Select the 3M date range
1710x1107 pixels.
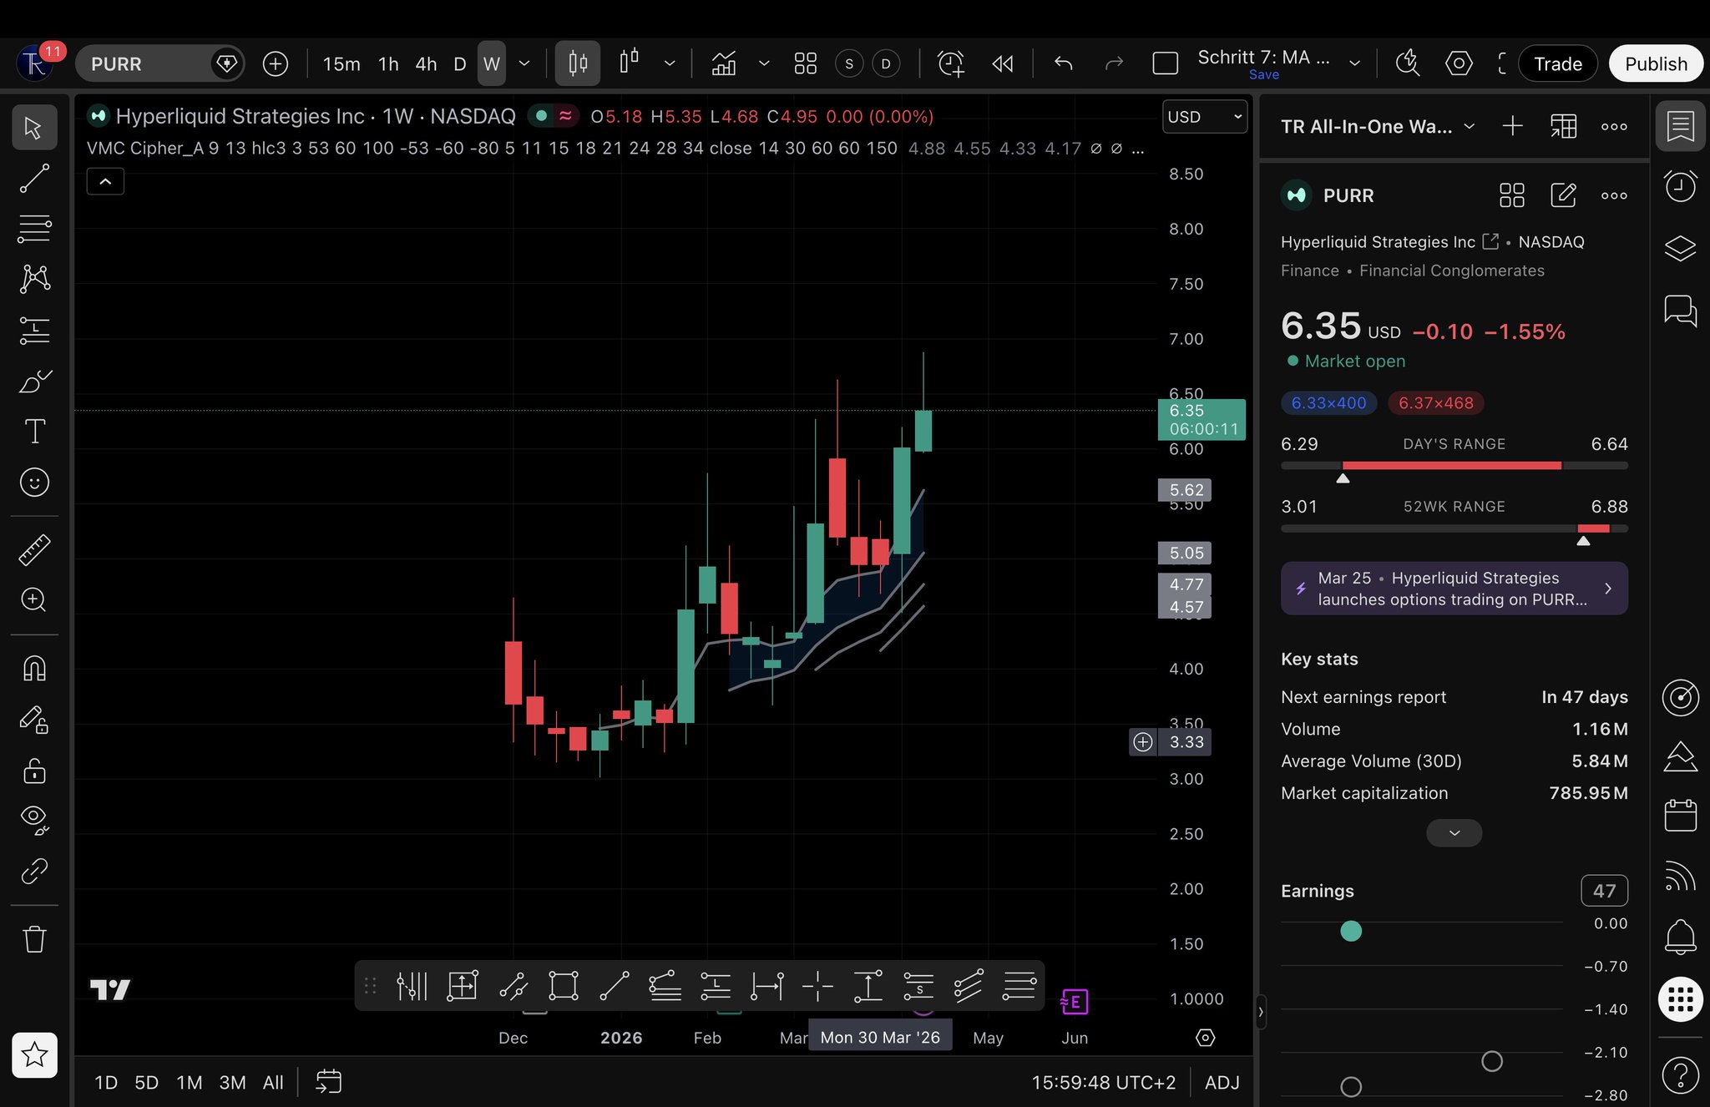pyautogui.click(x=232, y=1083)
